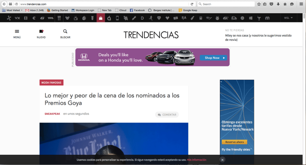Dismiss the cookie notice banner

pos(222,160)
